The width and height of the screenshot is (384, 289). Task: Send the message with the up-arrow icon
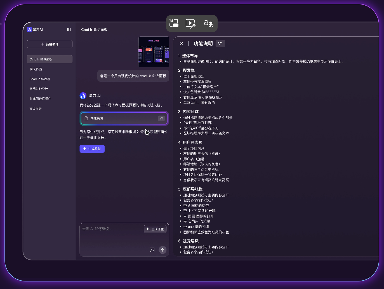click(x=162, y=250)
